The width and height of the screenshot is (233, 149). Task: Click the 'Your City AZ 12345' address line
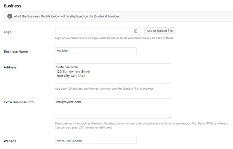click(x=71, y=76)
